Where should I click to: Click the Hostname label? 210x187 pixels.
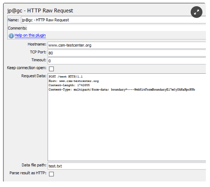pyautogui.click(x=37, y=44)
